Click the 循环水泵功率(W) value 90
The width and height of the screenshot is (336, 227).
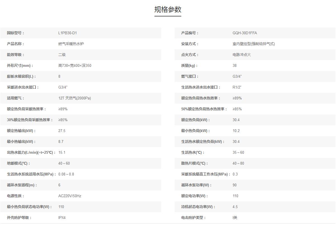click(235, 185)
